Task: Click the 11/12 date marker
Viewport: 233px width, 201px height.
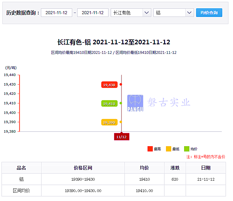Action: point(121,137)
